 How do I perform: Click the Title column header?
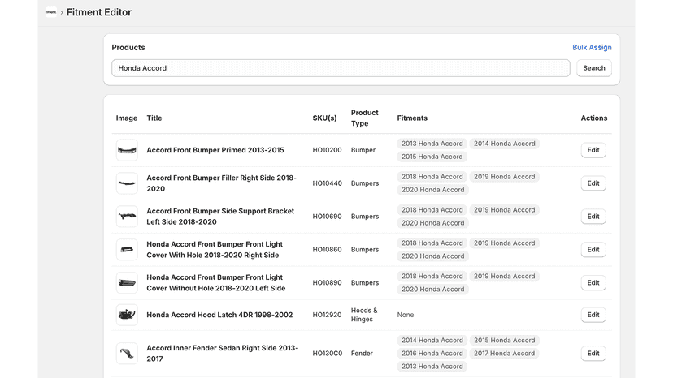[154, 118]
